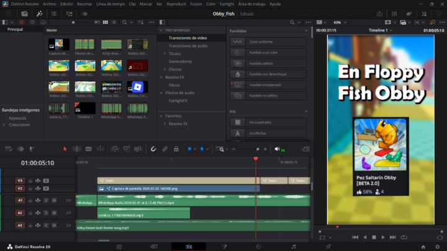The height and width of the screenshot is (251, 447).
Task: Choose the blade edit mode tool
Action: point(89,149)
